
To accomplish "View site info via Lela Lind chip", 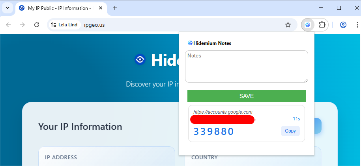I will [x=64, y=25].
